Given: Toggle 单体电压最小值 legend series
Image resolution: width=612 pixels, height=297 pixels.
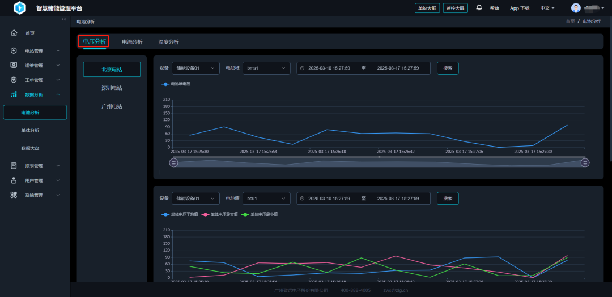Looking at the screenshot, I should click(260, 214).
